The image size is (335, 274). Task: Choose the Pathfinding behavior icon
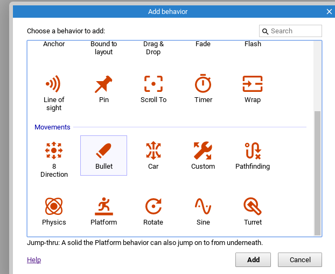coord(253,150)
